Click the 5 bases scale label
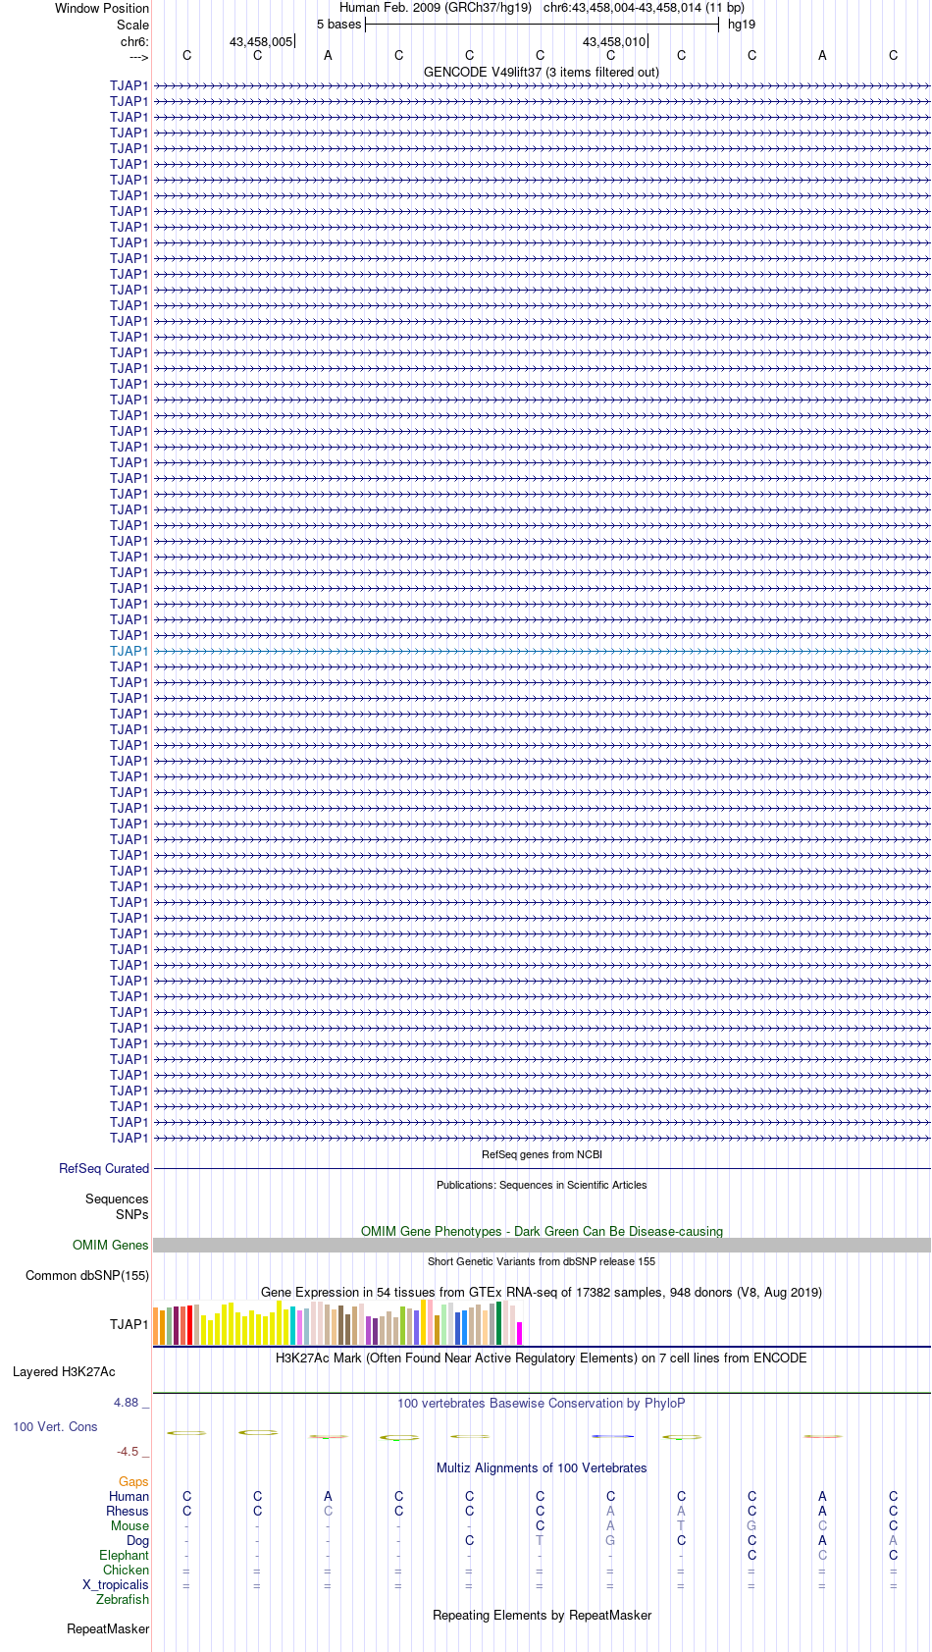Screen dimensions: 932x1652 click(x=338, y=25)
